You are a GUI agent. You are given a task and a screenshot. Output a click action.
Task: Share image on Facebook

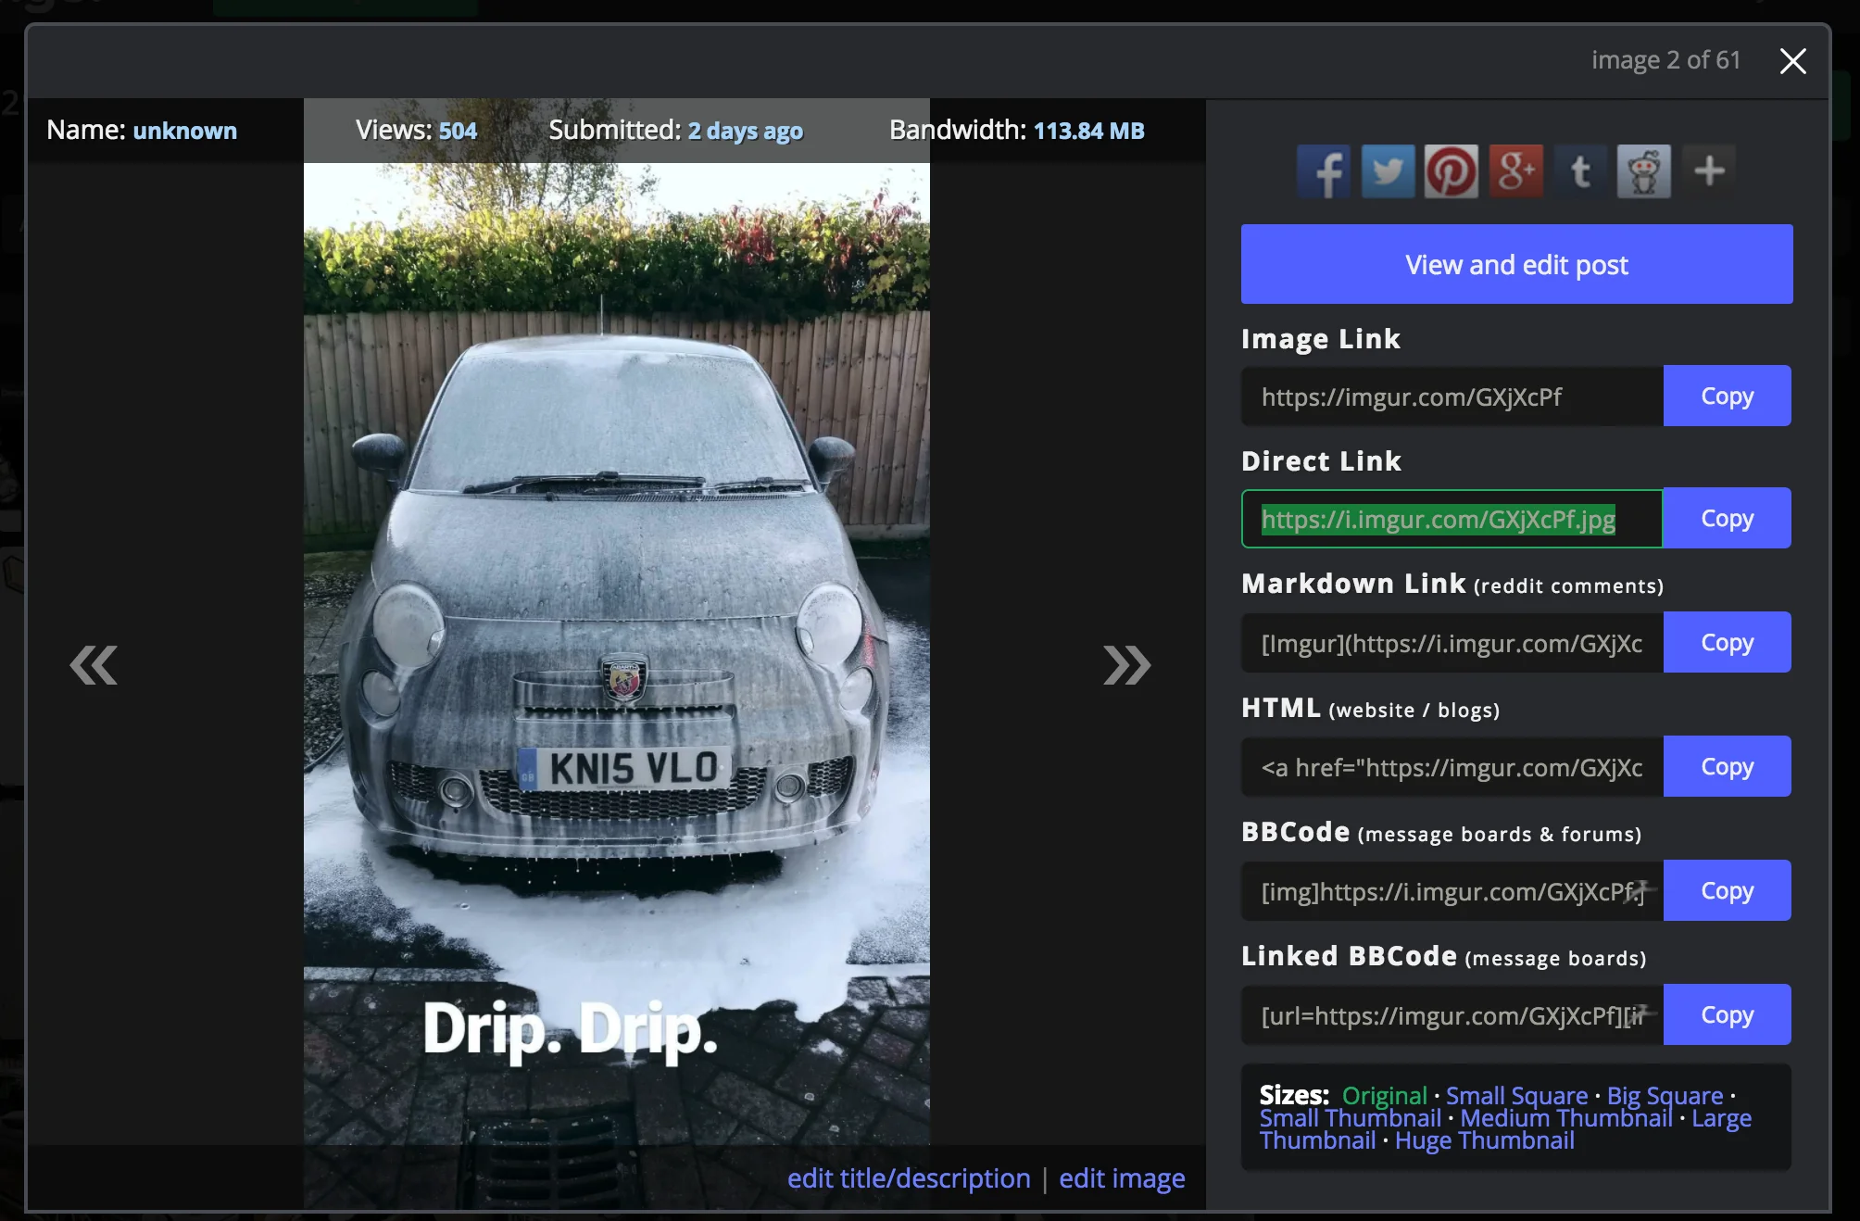[x=1324, y=171]
